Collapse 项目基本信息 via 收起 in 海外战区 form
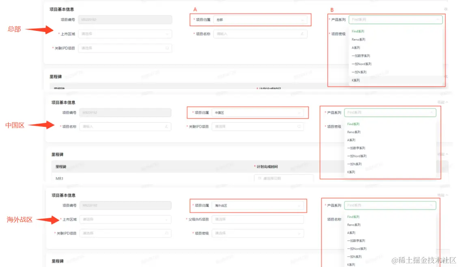 [443, 195]
